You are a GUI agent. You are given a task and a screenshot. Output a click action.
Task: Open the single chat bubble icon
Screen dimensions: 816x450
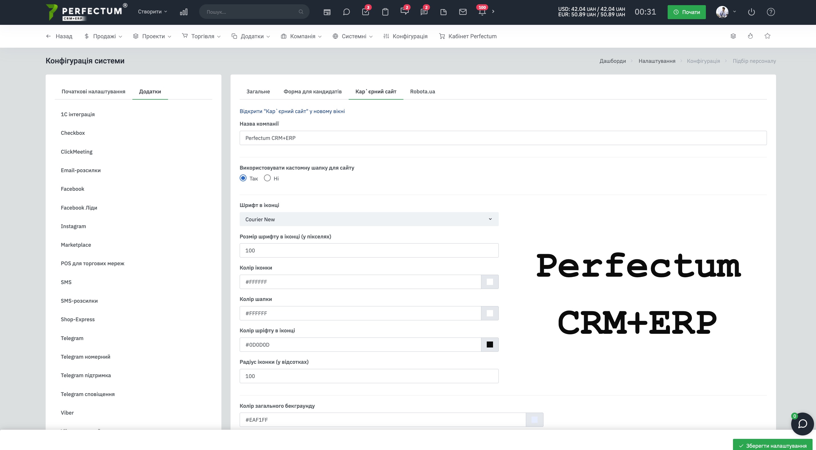tap(347, 12)
